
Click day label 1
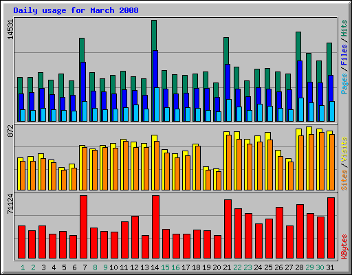[23, 267]
